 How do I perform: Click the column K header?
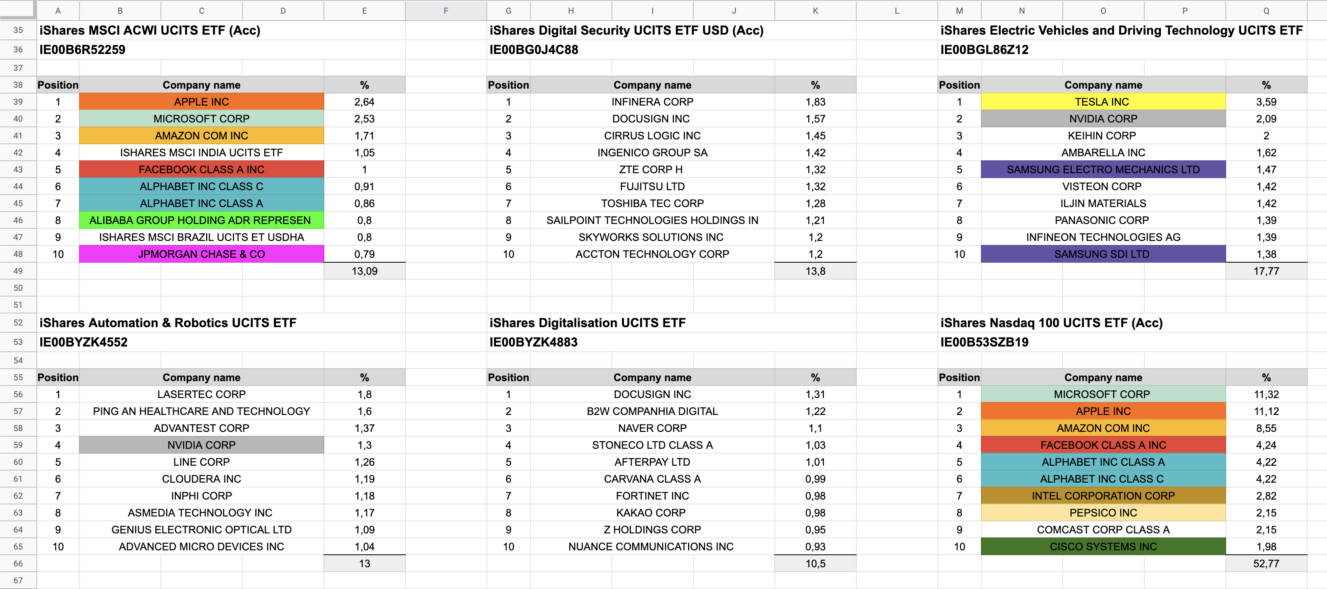coord(815,11)
